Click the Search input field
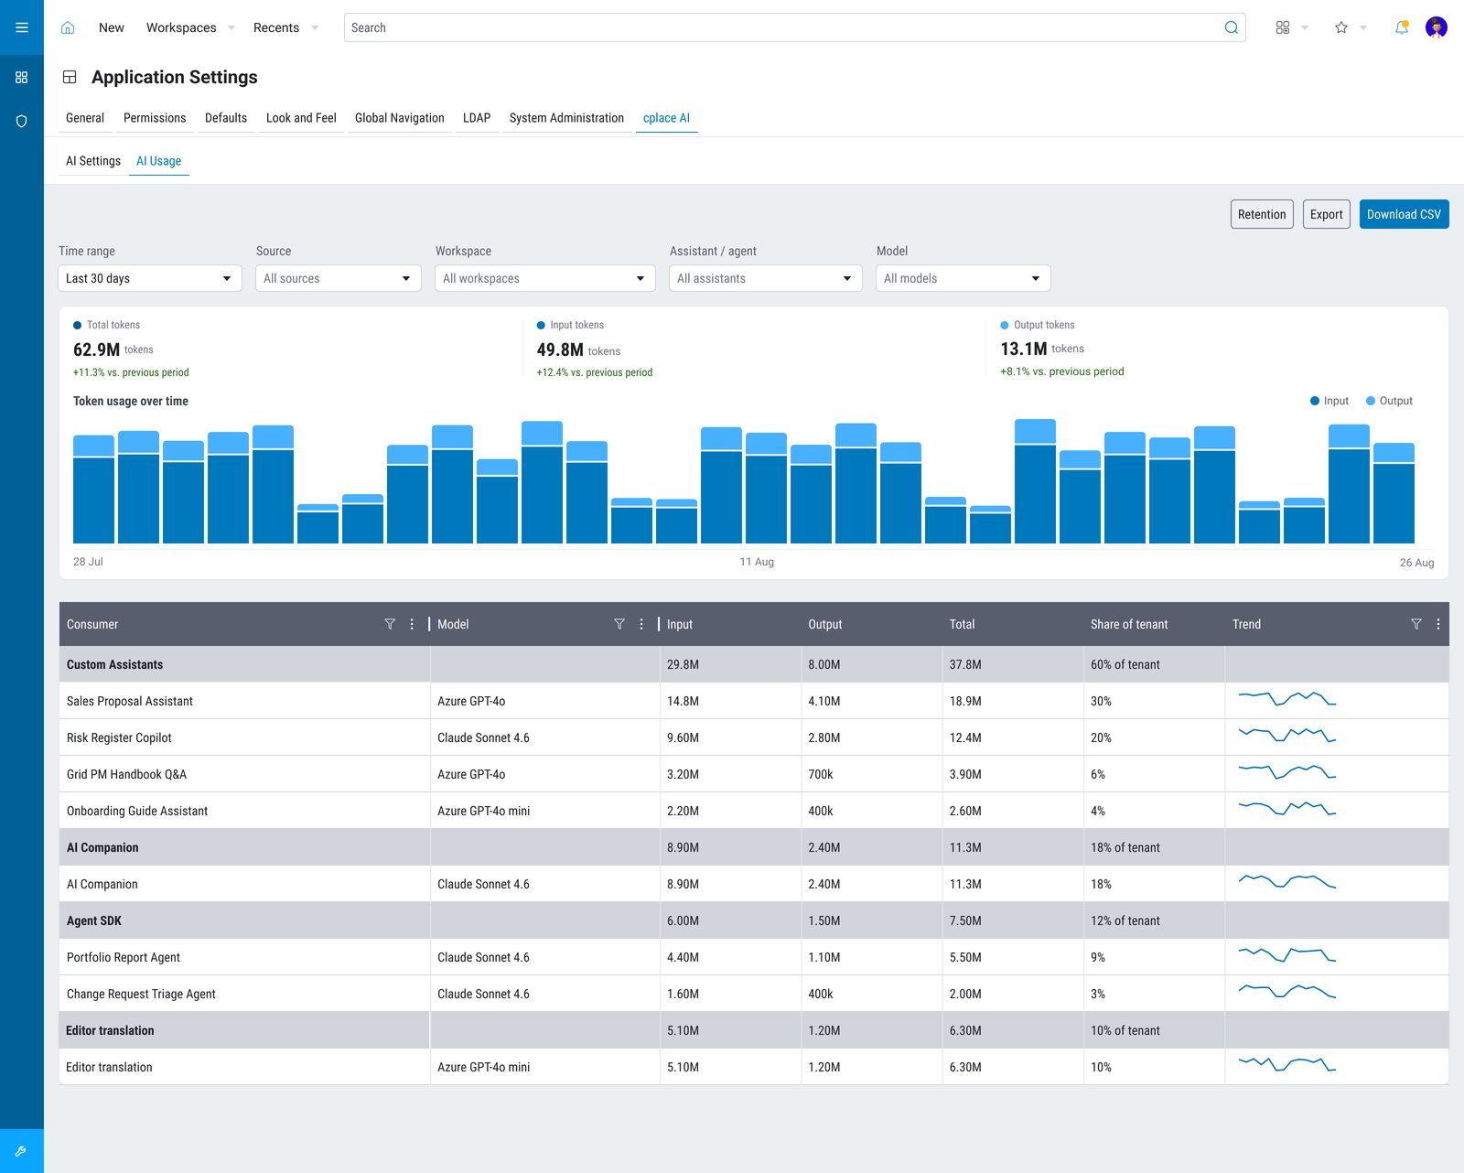The width and height of the screenshot is (1464, 1173). tap(794, 27)
